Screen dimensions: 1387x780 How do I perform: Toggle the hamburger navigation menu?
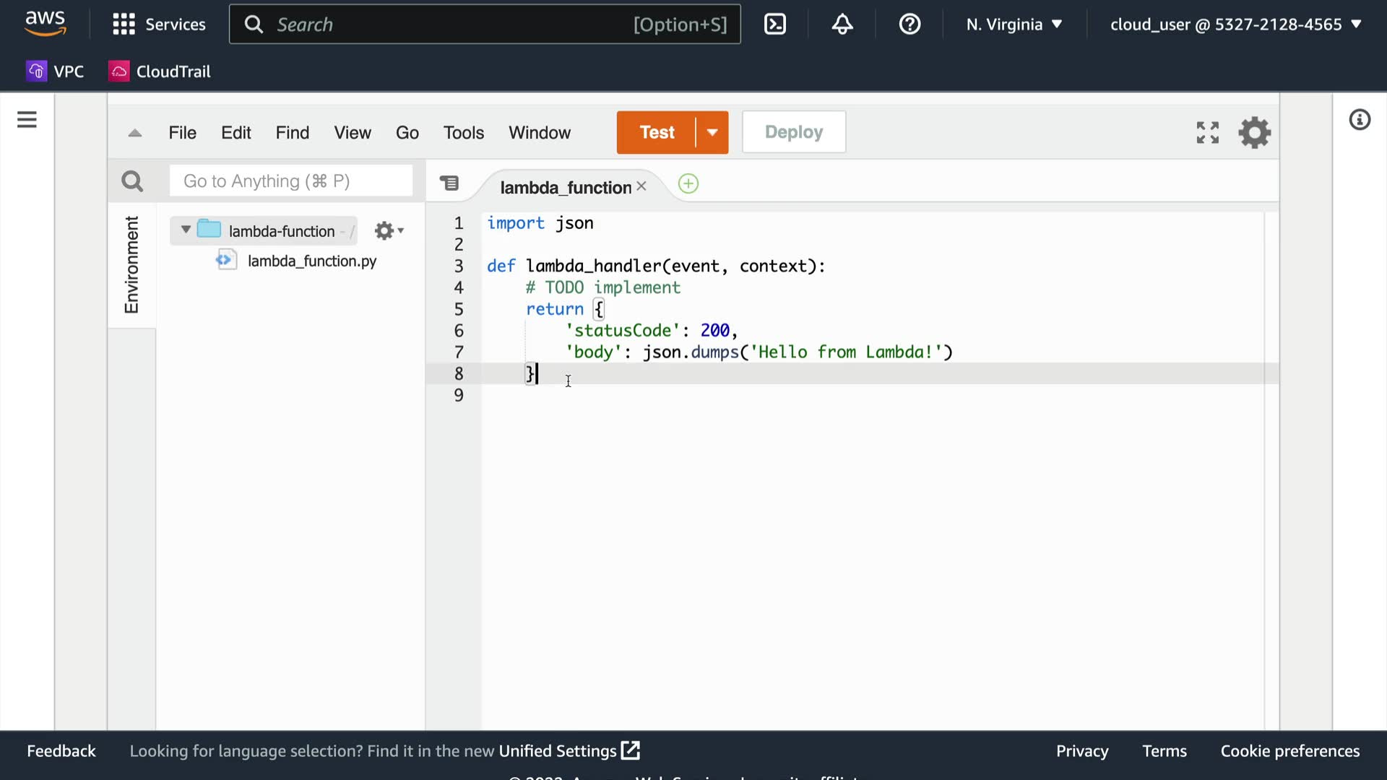point(27,120)
